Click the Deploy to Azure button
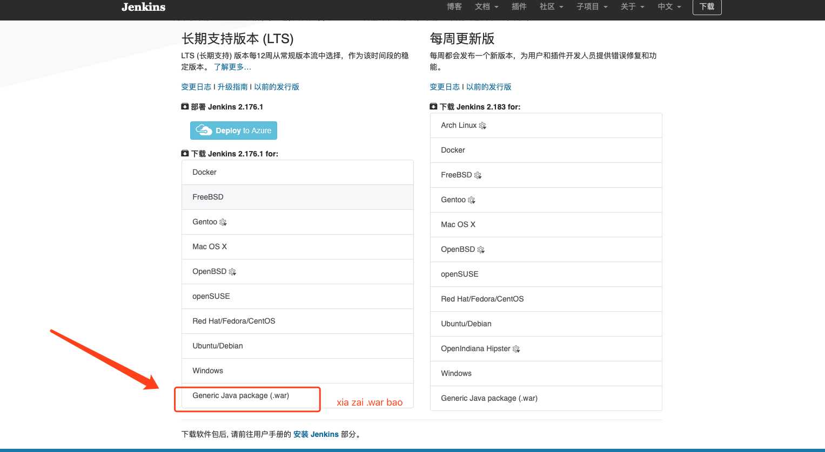 click(233, 131)
